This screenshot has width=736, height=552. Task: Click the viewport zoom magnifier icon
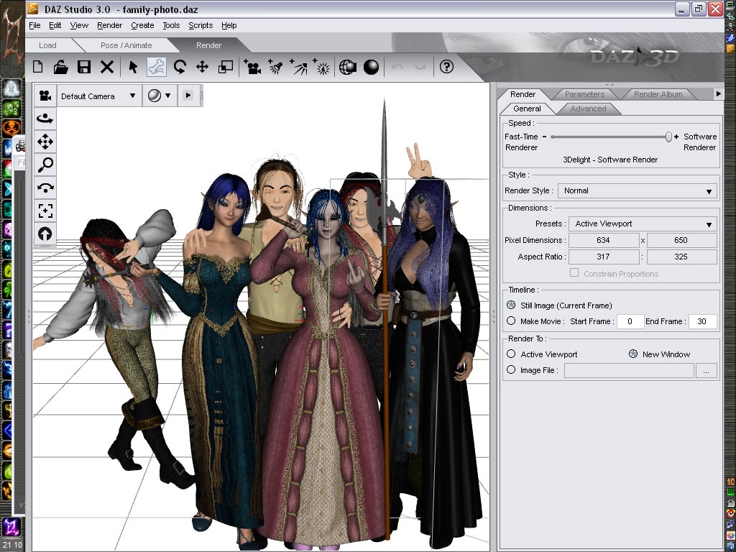[45, 165]
